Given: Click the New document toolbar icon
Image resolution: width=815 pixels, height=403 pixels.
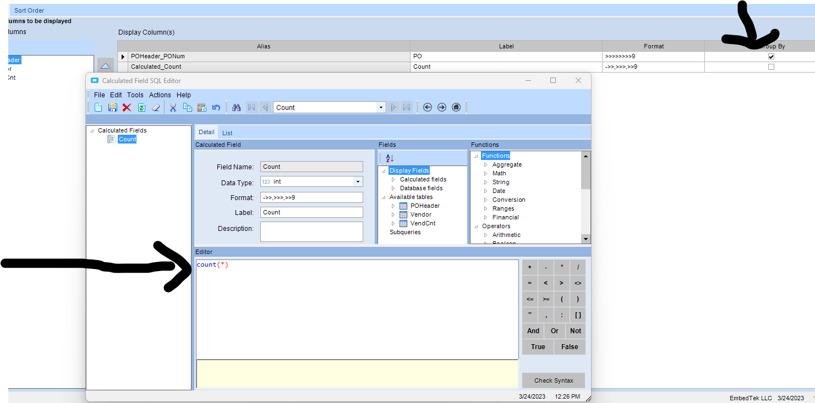Looking at the screenshot, I should (x=99, y=108).
